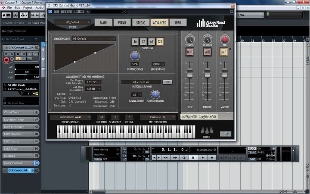Mute the Ambient mic channel
The width and height of the screenshot is (310, 194).
tap(207, 52)
